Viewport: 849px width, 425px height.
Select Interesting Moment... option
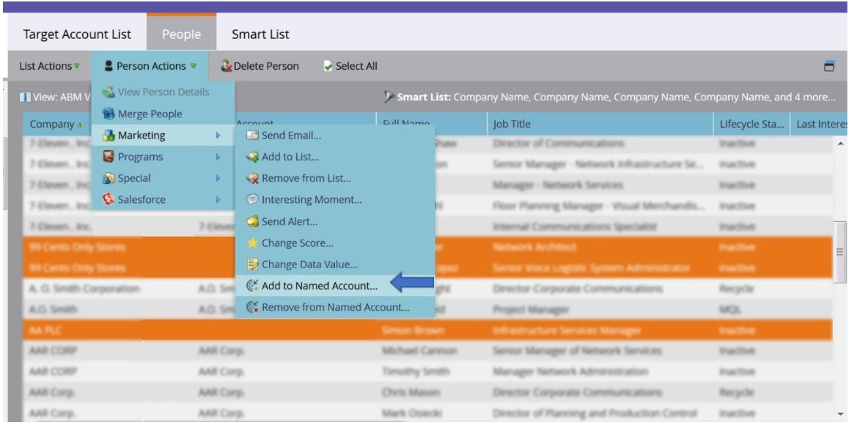335,200
